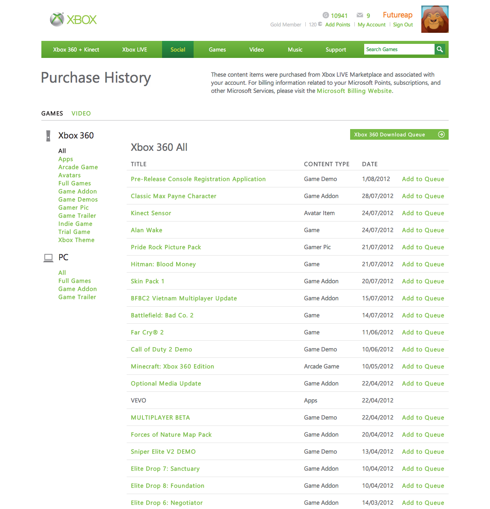
Task: Open Hitman: Blood Money title
Action: tap(163, 264)
